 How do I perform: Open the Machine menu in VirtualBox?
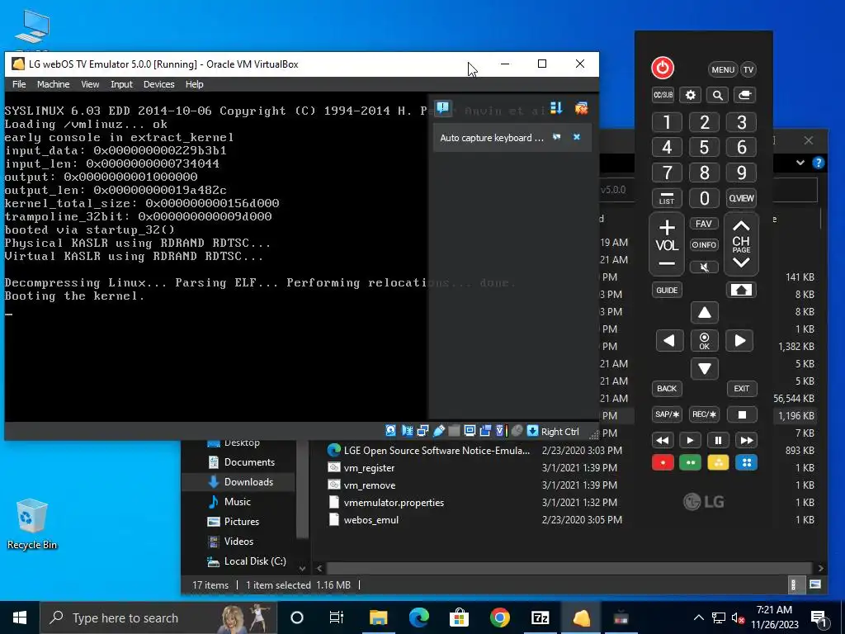tap(54, 84)
